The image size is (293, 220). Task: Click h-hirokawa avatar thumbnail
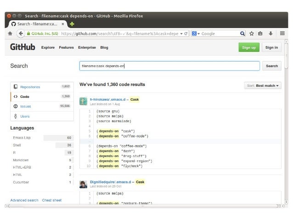(83, 102)
